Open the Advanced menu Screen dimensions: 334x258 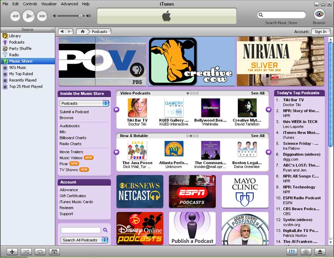[x=69, y=4]
